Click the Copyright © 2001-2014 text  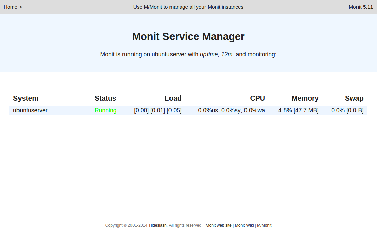[x=126, y=225]
